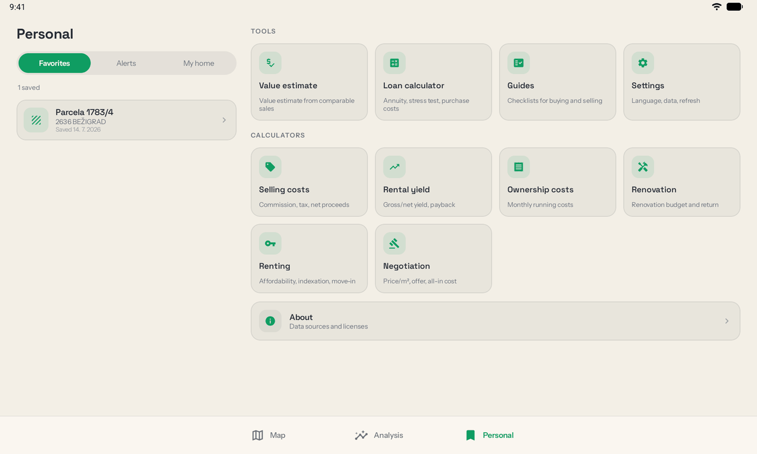Open the About row title
This screenshot has height=454, width=757.
click(301, 317)
